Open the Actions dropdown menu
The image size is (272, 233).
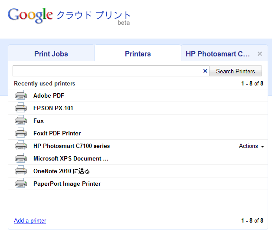coord(251,146)
